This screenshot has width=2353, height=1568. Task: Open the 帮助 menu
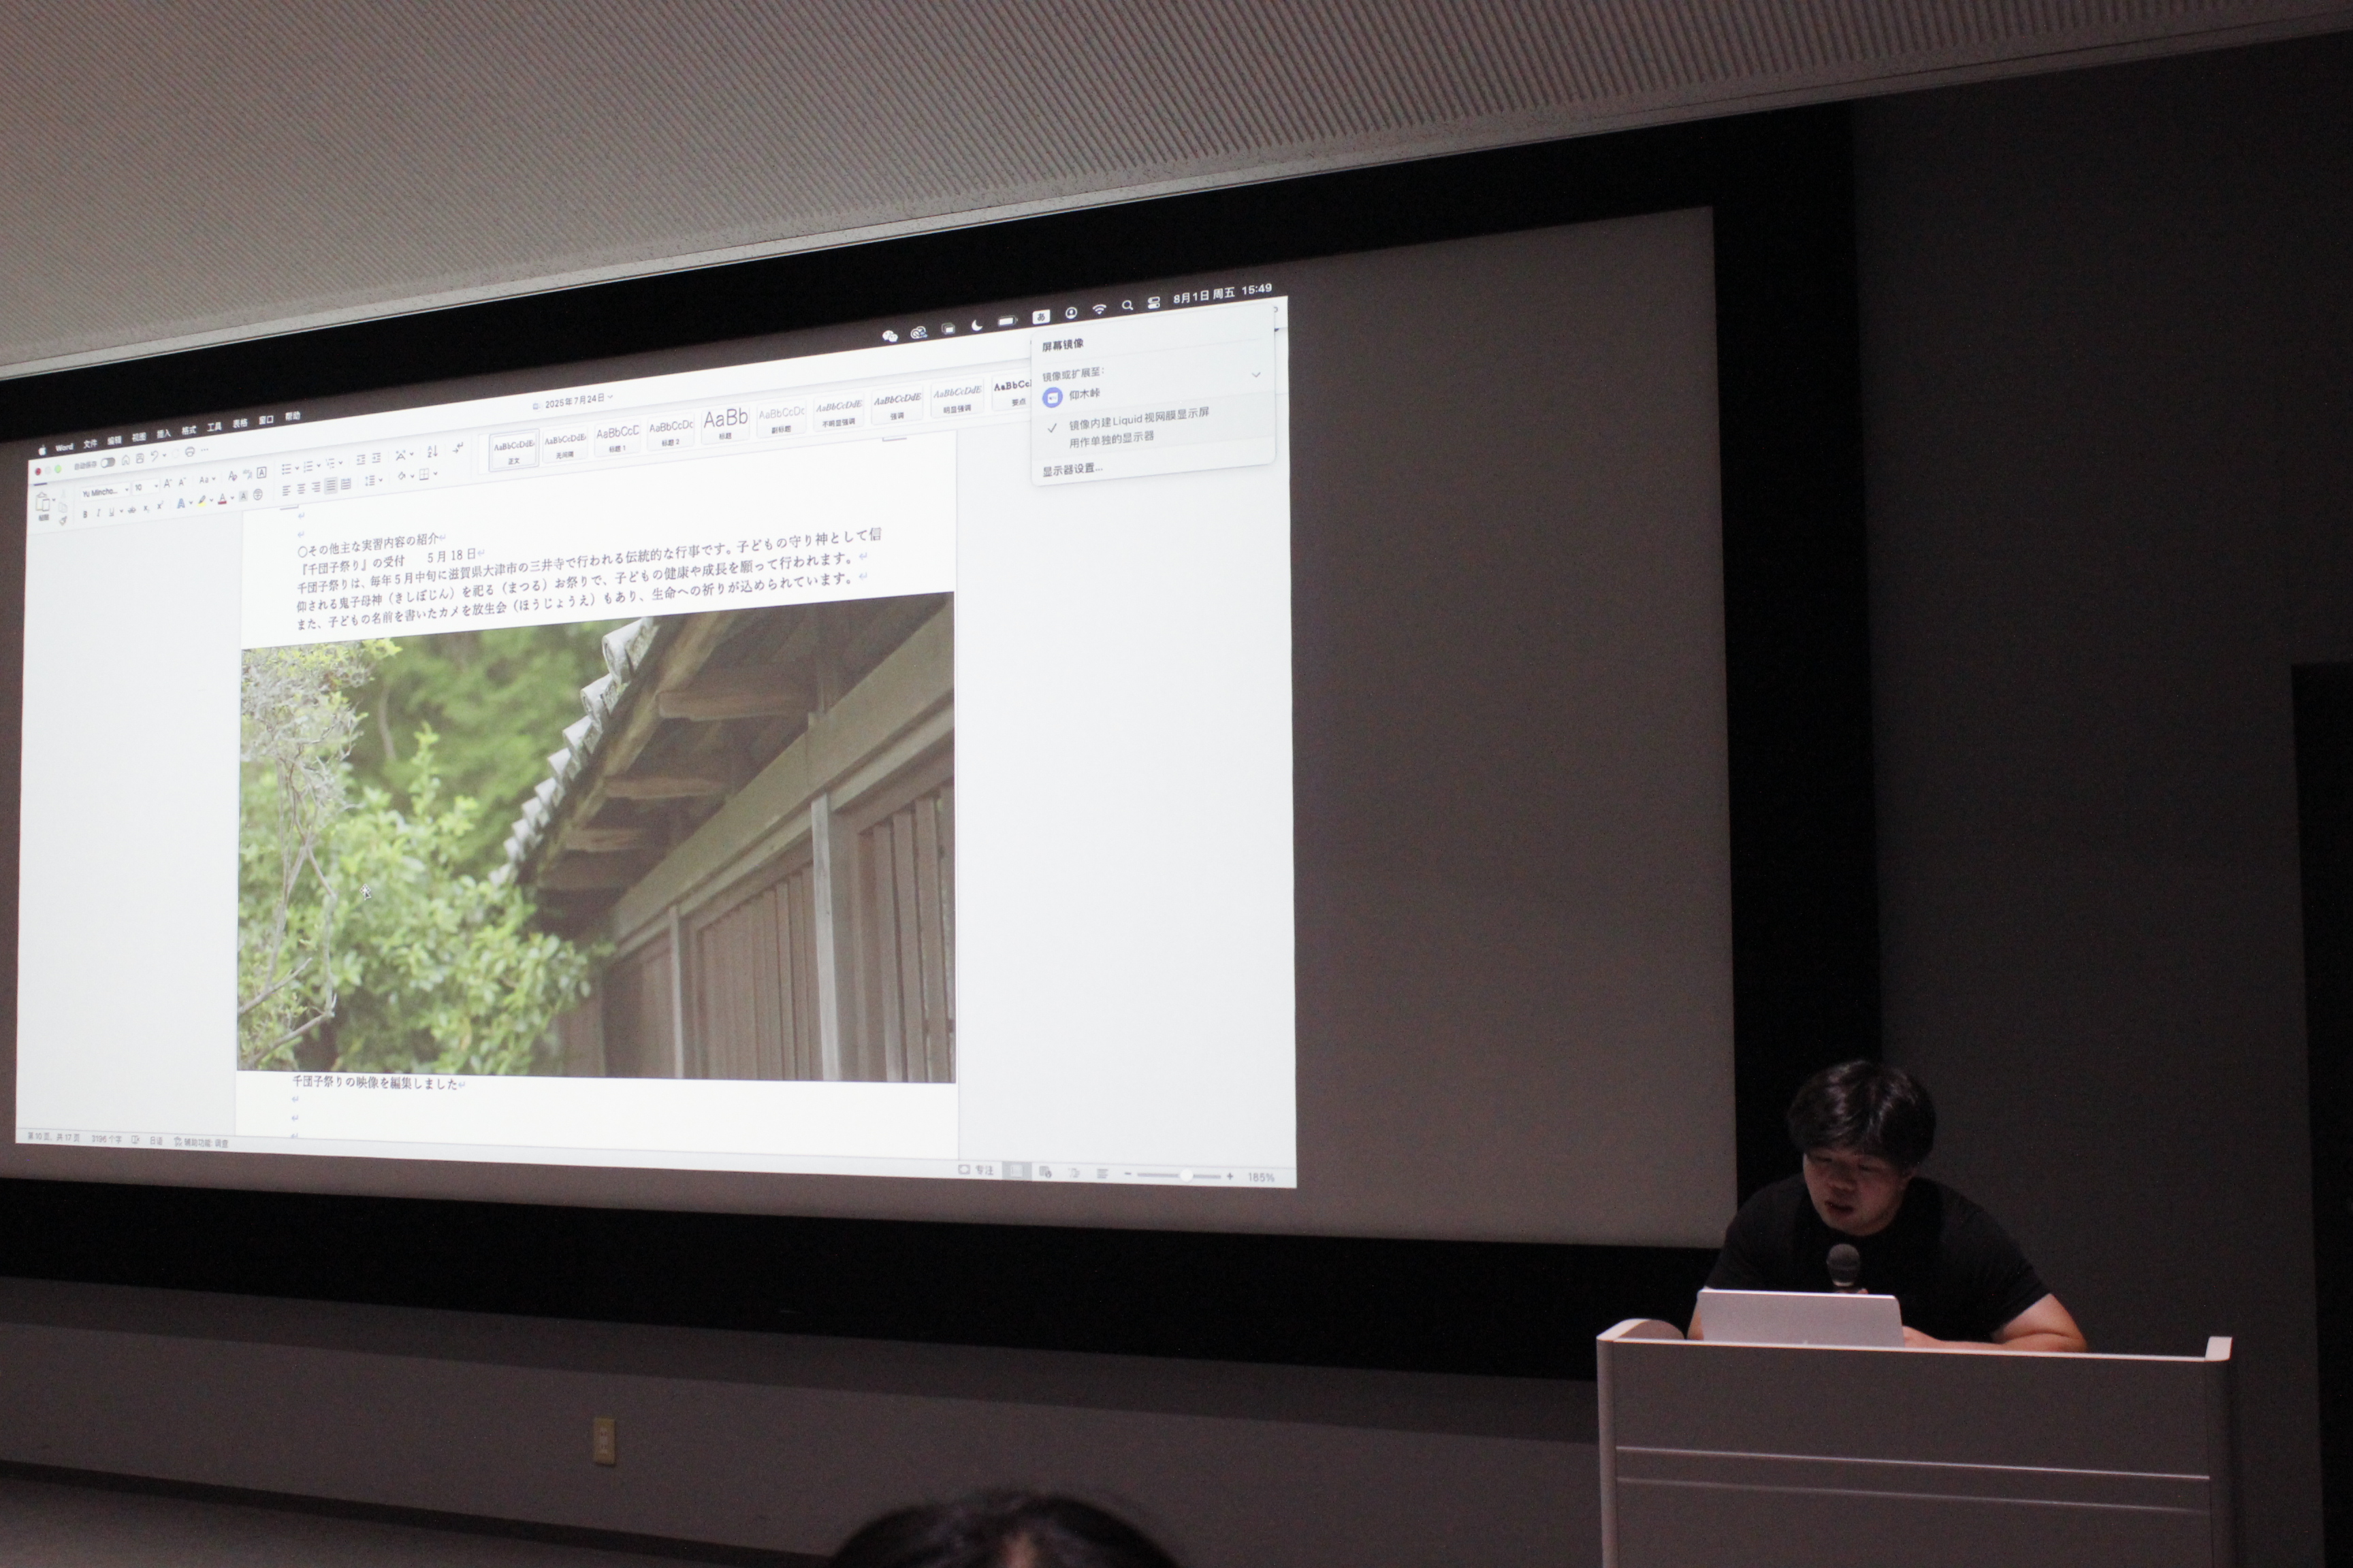click(292, 416)
